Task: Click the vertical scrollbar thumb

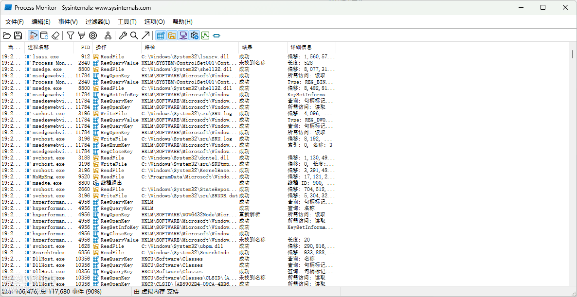Action: [573, 54]
